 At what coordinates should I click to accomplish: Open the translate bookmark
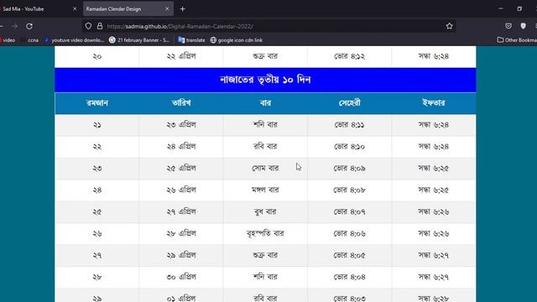(x=191, y=40)
